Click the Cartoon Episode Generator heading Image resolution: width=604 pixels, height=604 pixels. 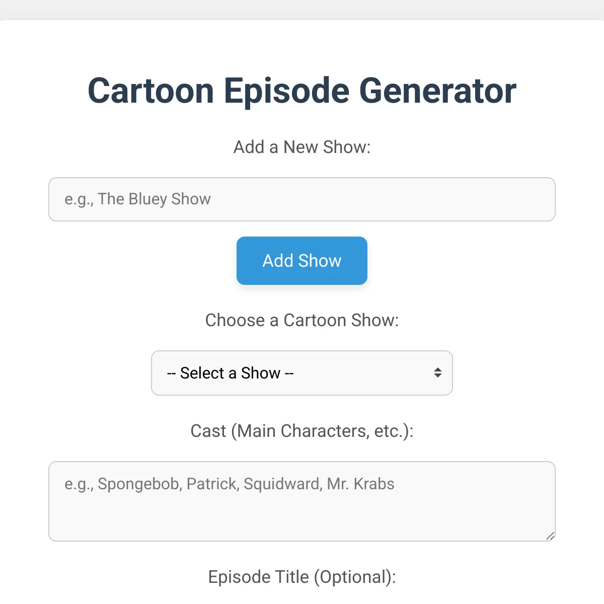[x=302, y=91]
